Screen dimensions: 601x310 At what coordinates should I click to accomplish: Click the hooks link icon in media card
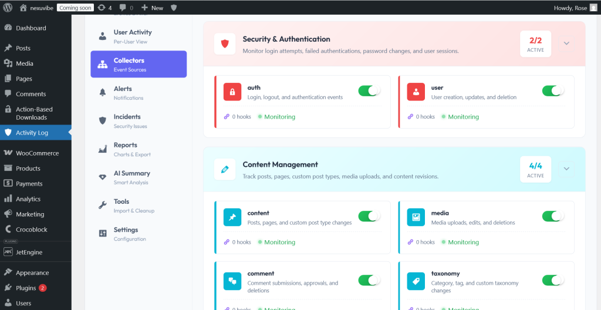click(x=410, y=242)
